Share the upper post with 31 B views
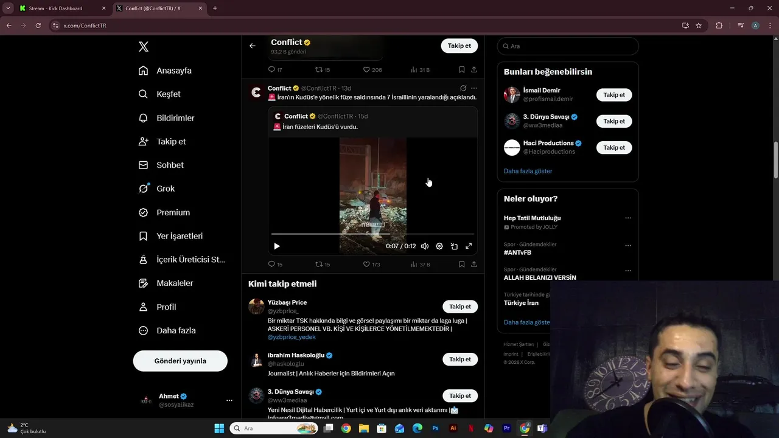This screenshot has height=438, width=779. (474, 70)
